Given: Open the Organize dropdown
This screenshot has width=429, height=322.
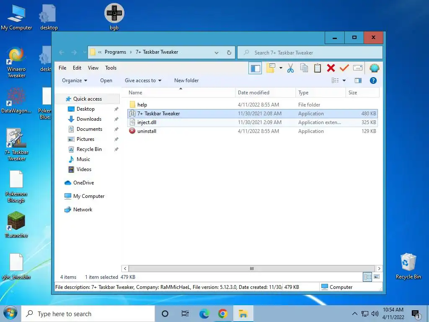Looking at the screenshot, I should (75, 80).
